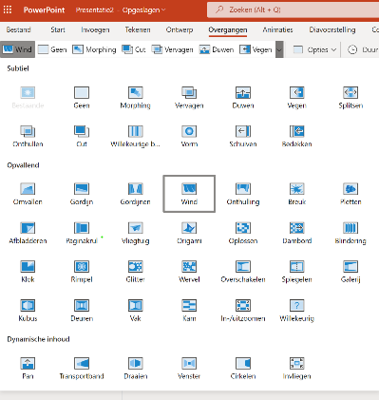The width and height of the screenshot is (379, 400).
Task: Click the Vegen ribbon button
Action: [256, 49]
